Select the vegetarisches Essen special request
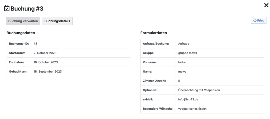This screenshot has height=119, width=270. pos(192,109)
